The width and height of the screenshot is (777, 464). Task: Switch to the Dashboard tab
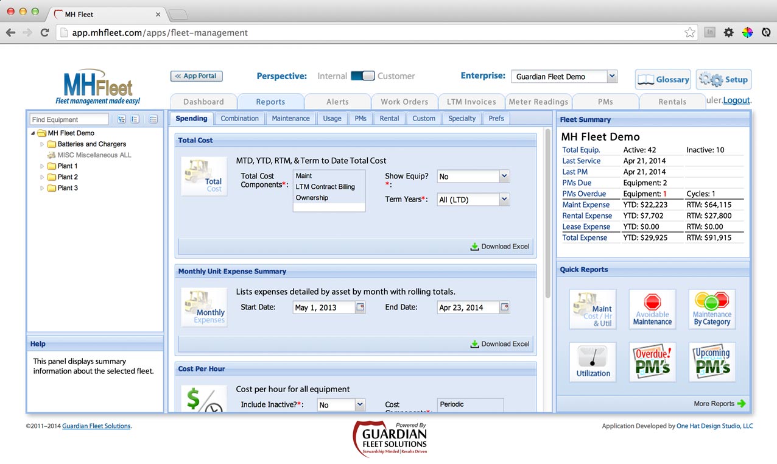click(203, 102)
